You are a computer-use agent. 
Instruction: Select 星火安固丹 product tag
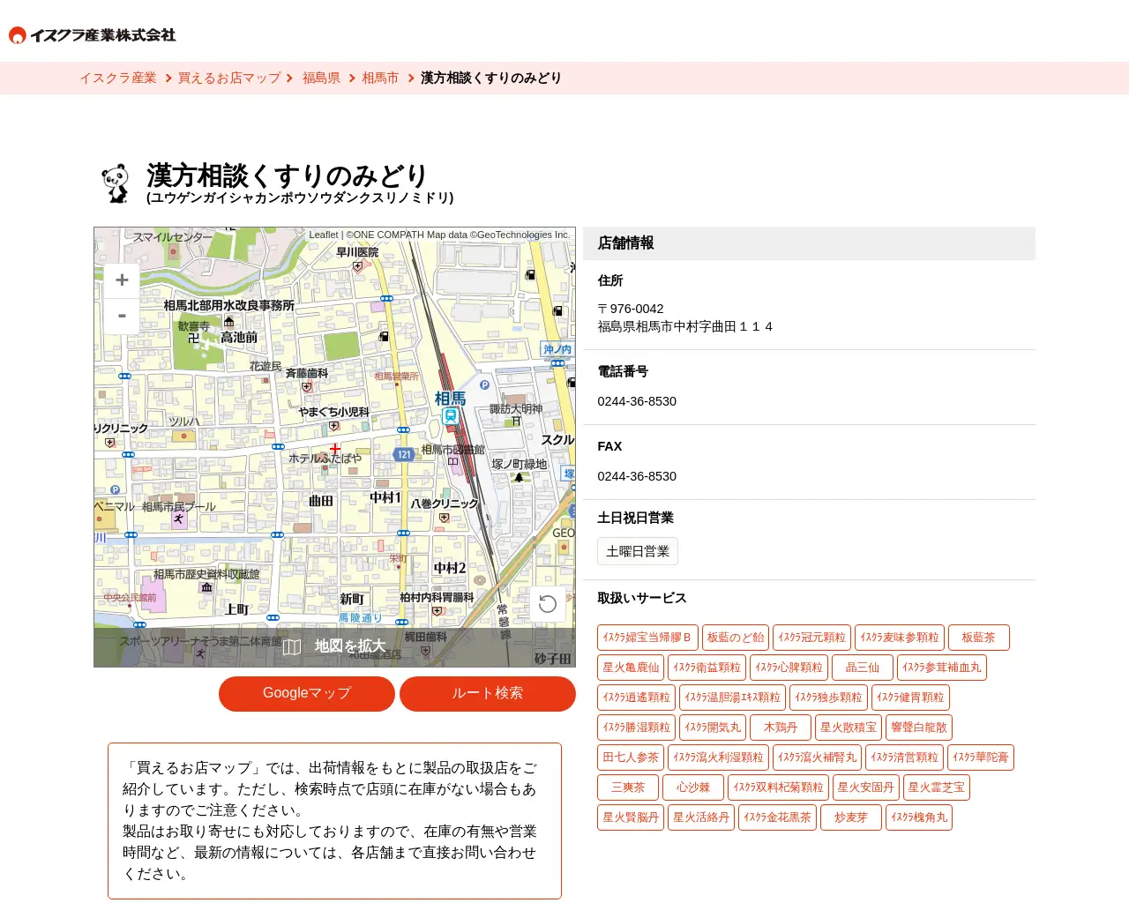pyautogui.click(x=866, y=787)
